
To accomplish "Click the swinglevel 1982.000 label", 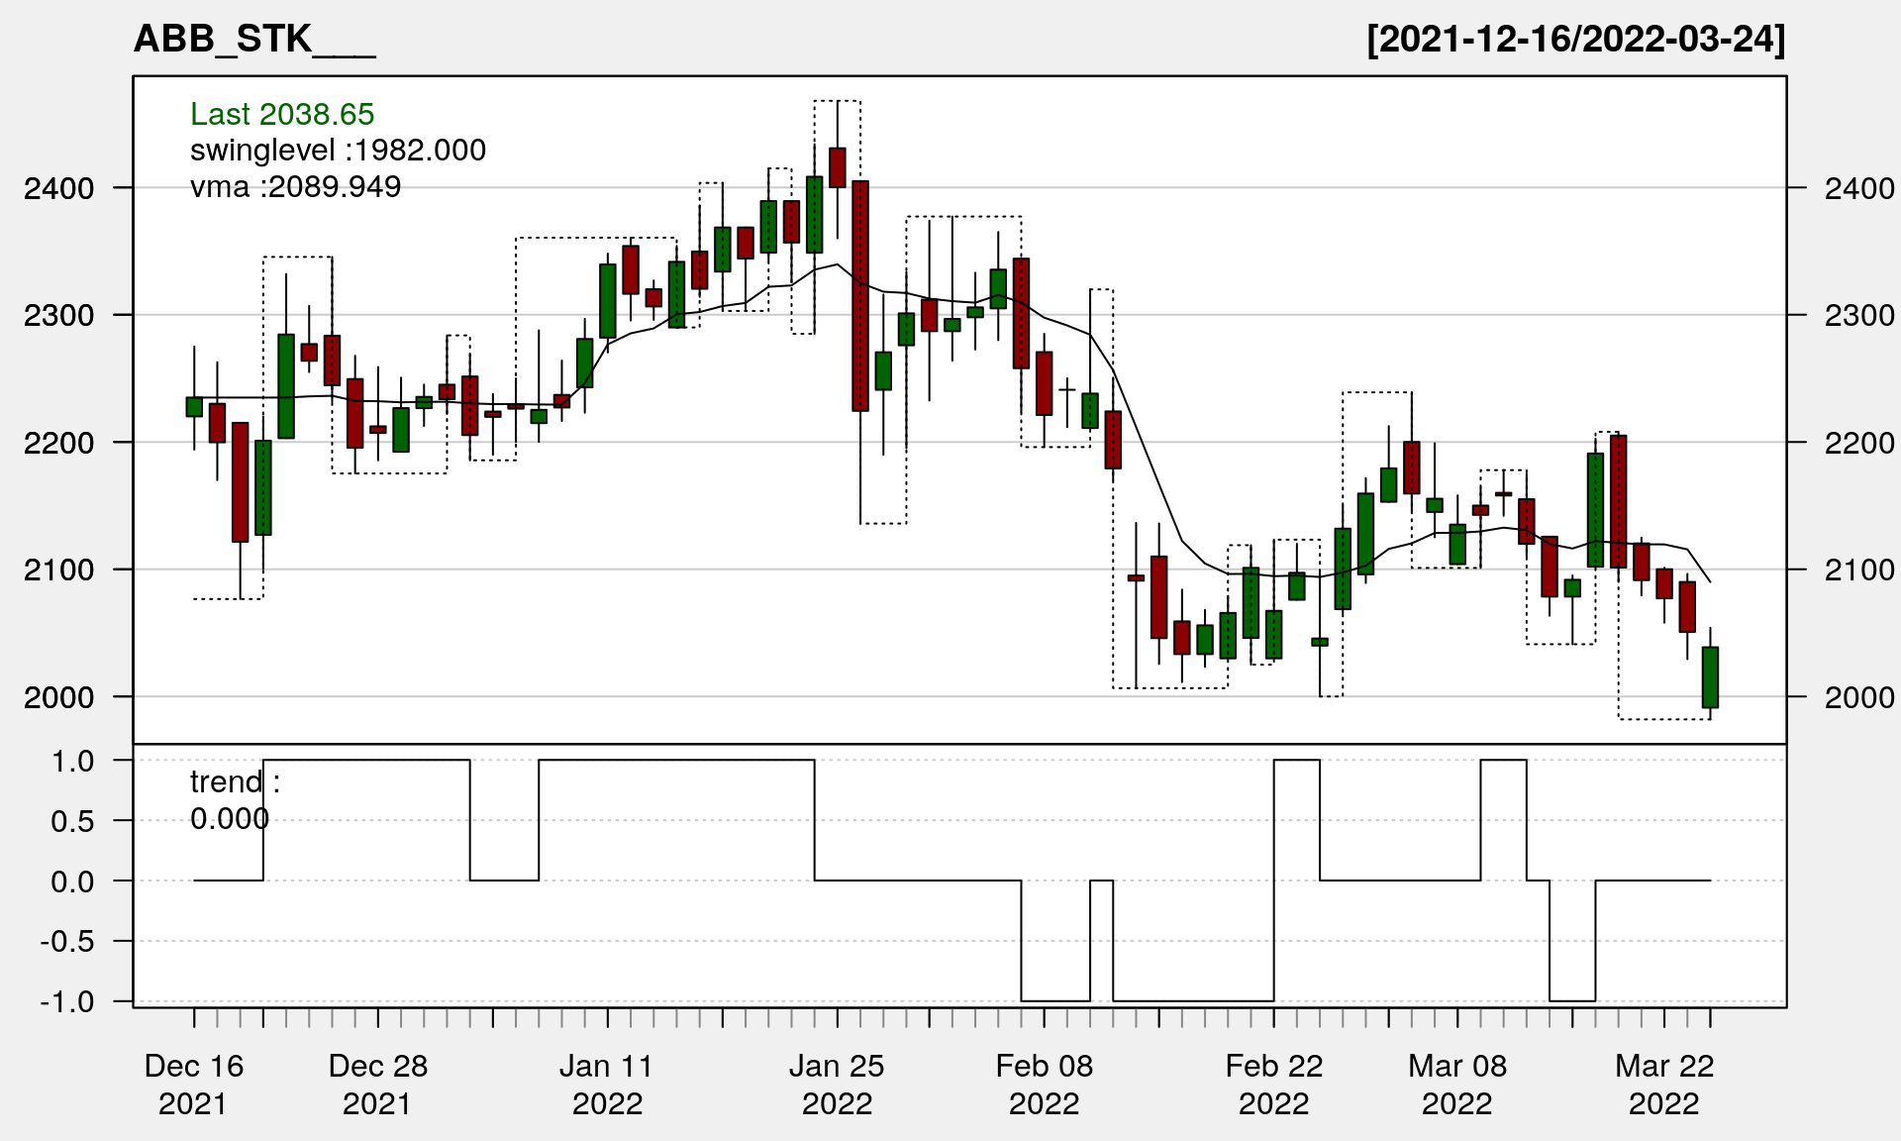I will coord(338,151).
